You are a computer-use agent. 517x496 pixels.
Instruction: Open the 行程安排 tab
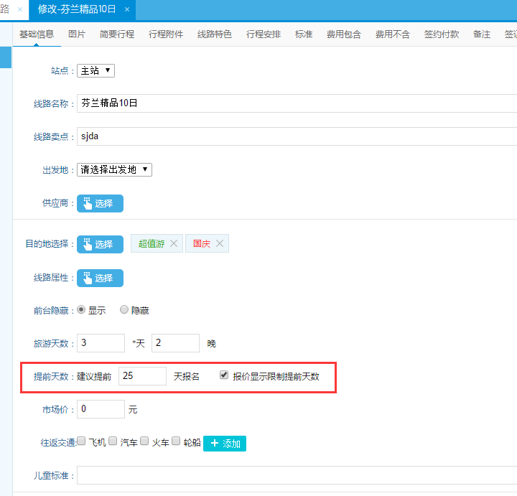263,34
